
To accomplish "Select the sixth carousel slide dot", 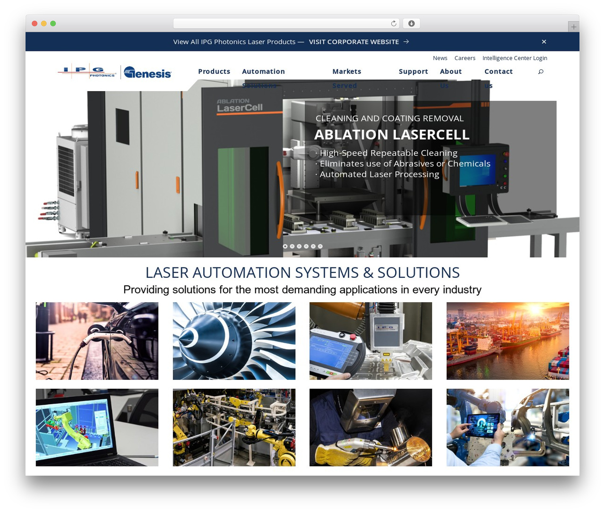I will 320,246.
